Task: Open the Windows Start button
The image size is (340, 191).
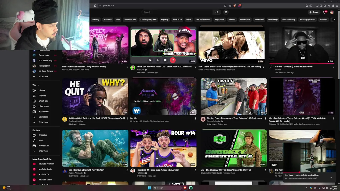Action: pos(149,188)
